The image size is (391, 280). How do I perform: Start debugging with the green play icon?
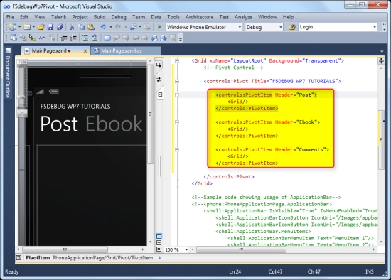159,27
